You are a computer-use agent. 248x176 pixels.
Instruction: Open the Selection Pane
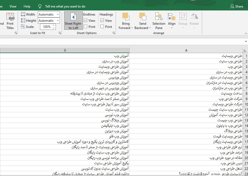tap(159, 21)
